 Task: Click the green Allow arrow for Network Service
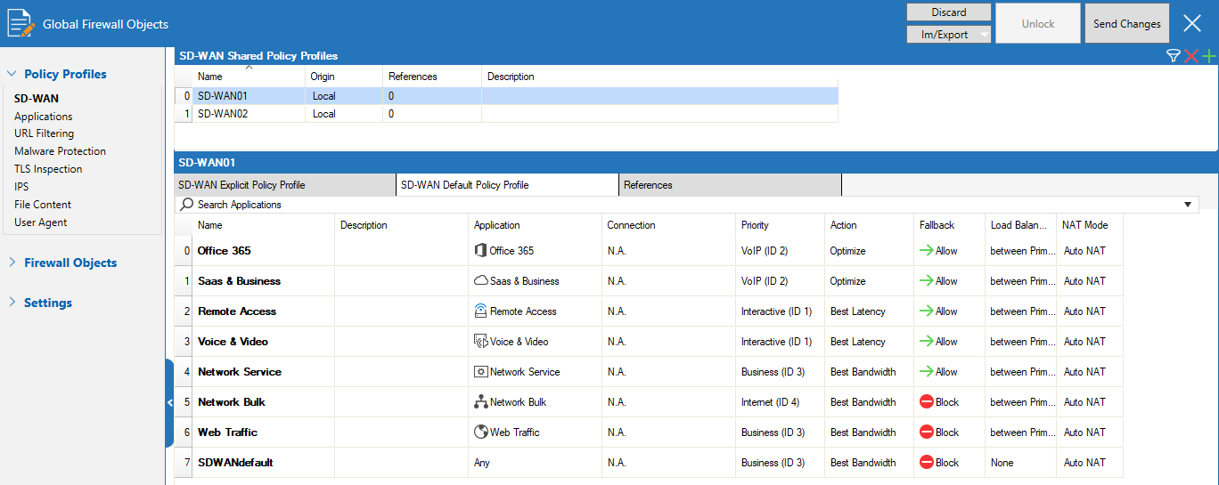click(927, 372)
